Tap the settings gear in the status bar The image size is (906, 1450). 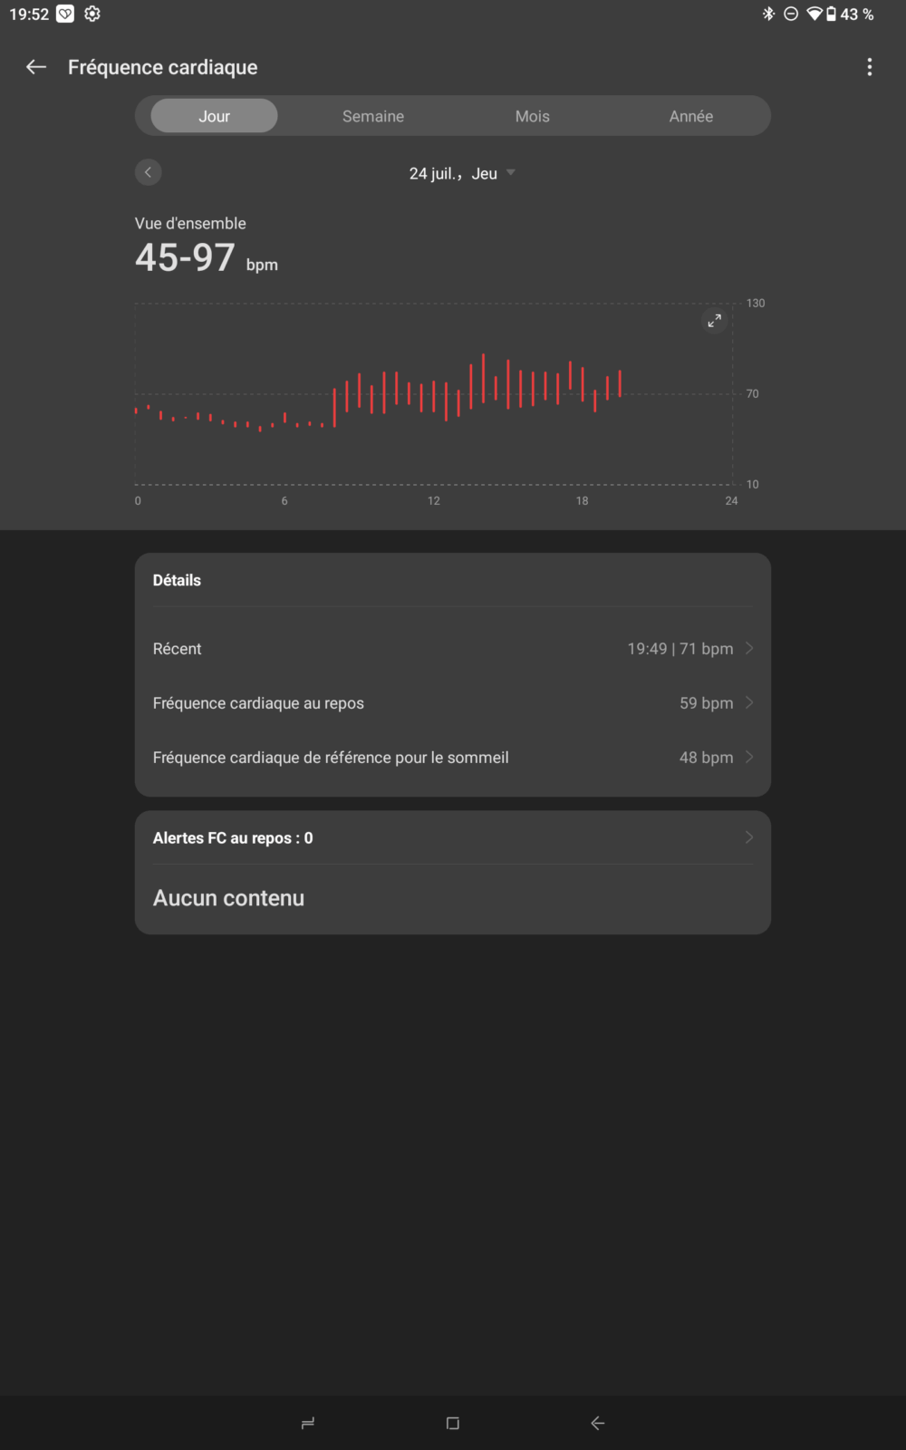coord(92,14)
